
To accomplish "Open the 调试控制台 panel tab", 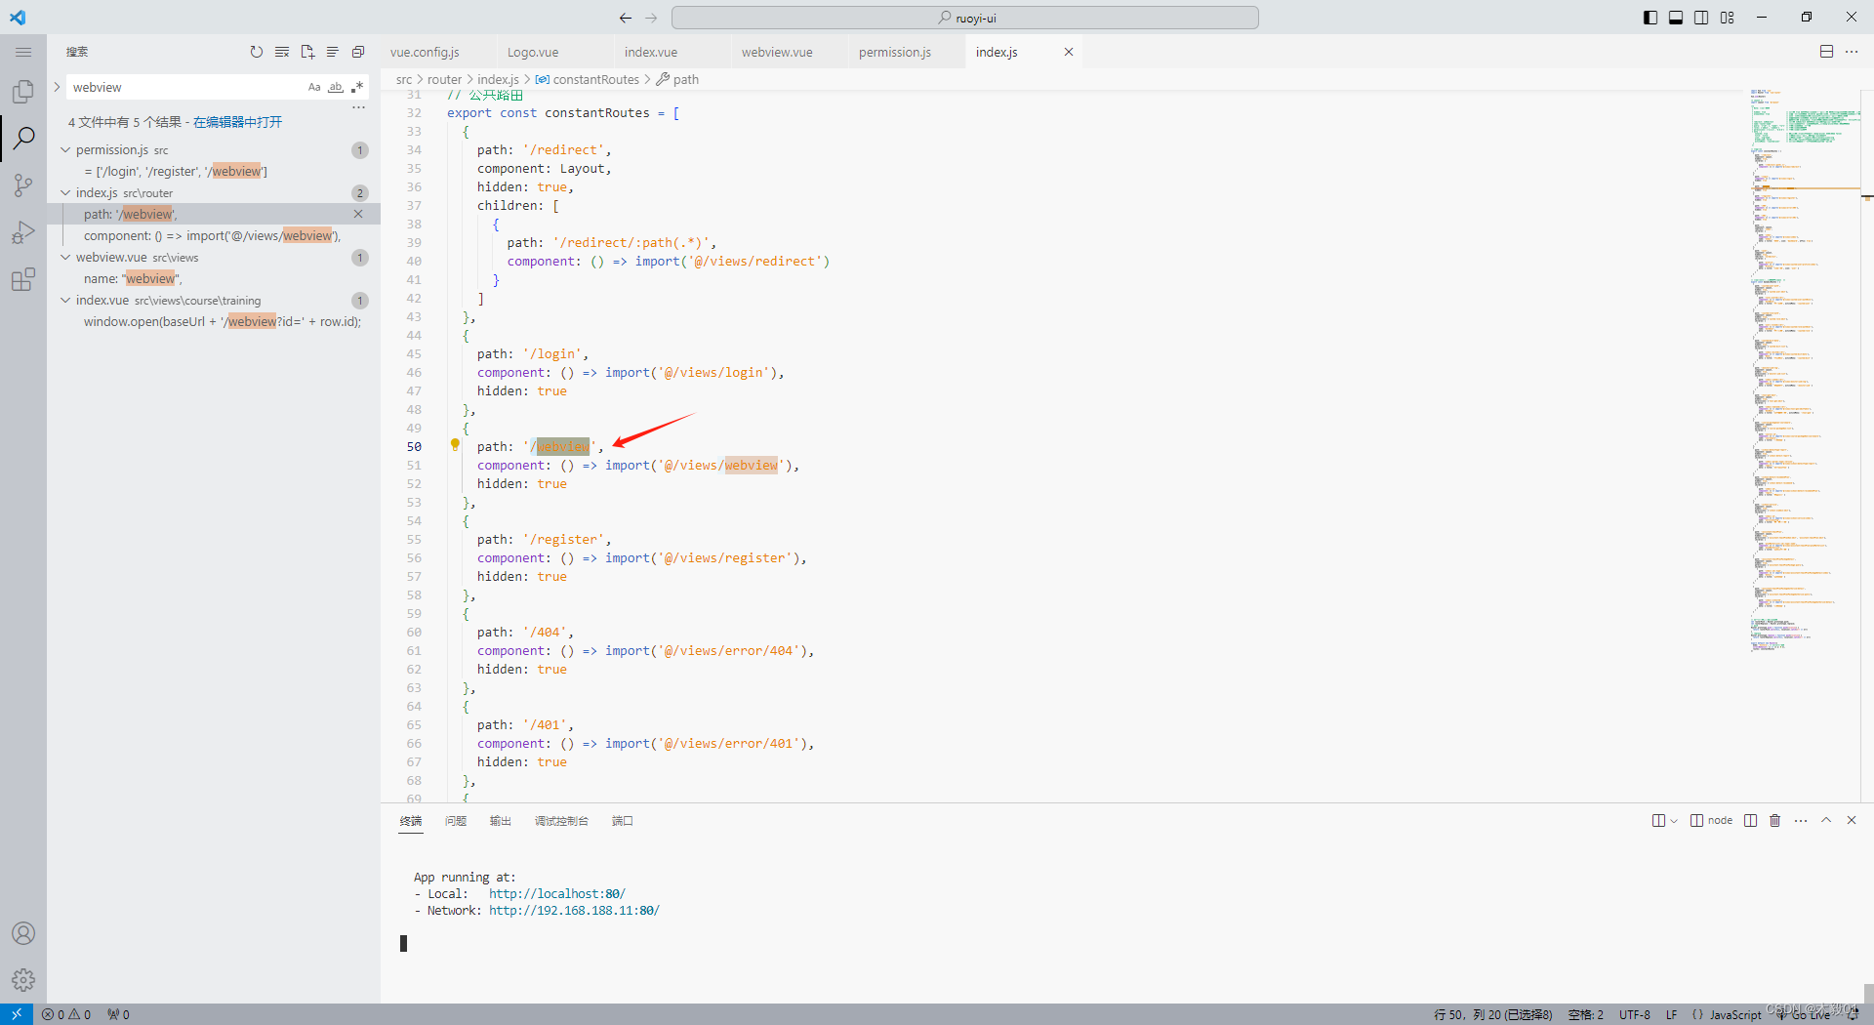I will [561, 821].
